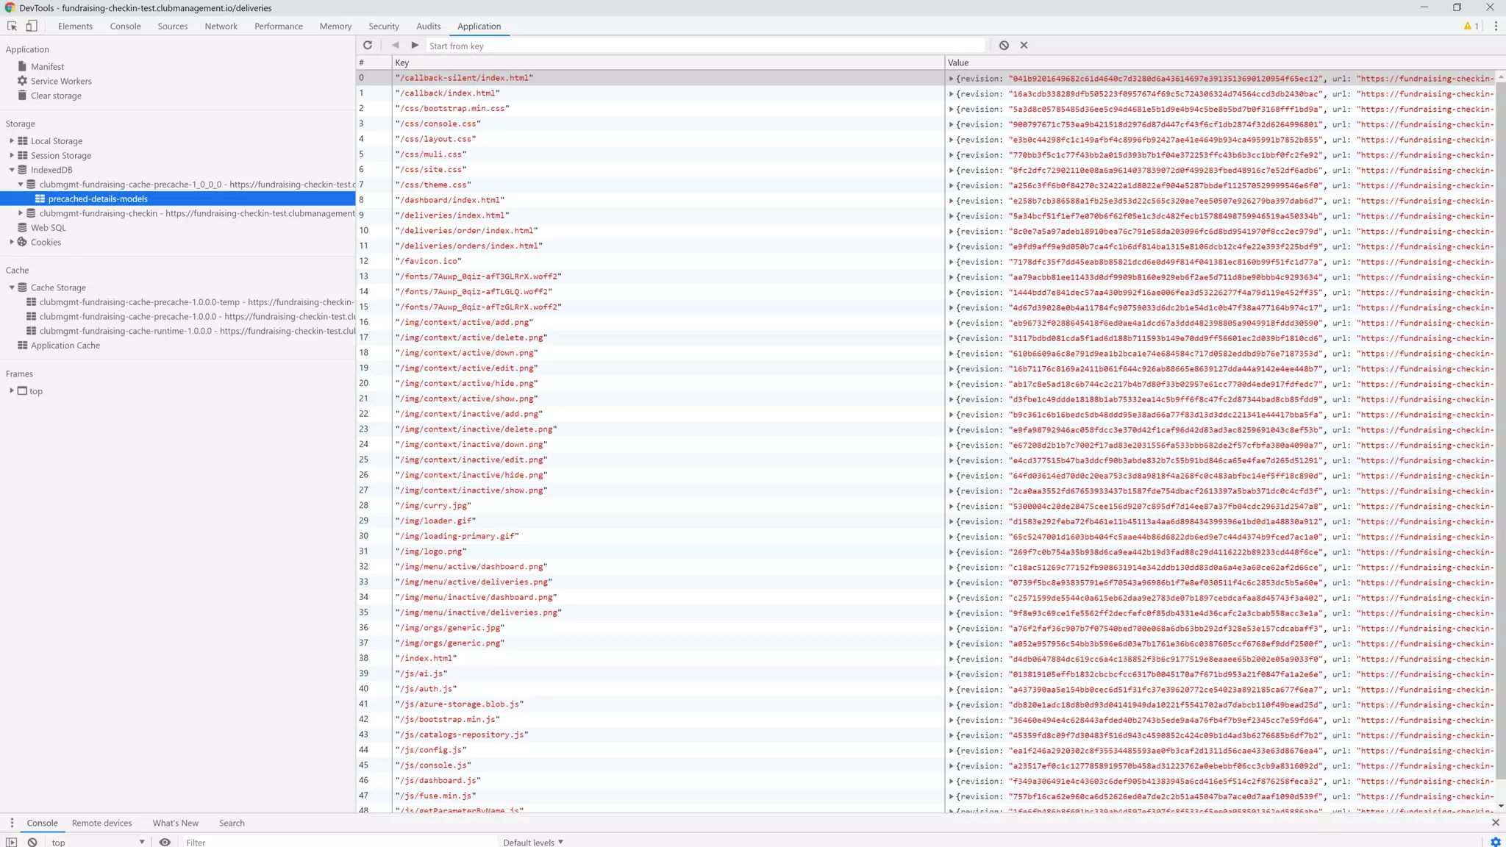Screen dimensions: 1506x847
Task: Switch to the Network tab
Action: click(221, 26)
